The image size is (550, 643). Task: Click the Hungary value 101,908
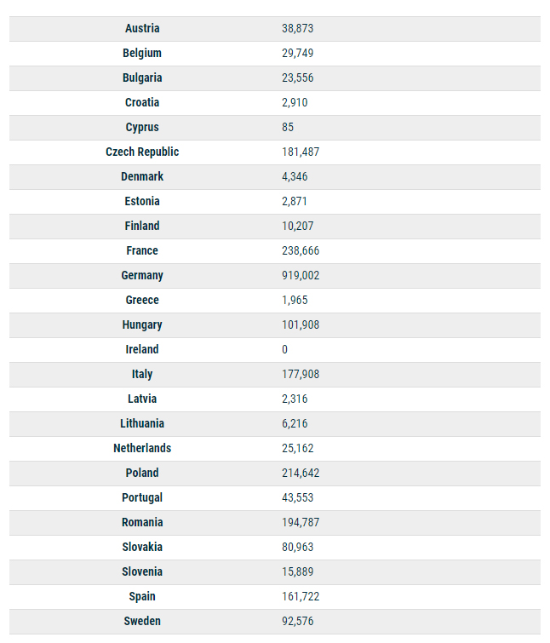[x=301, y=324]
